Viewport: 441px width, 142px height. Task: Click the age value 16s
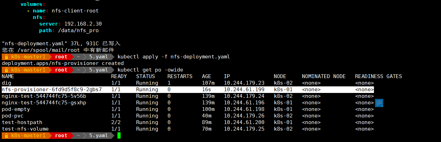tap(206, 89)
